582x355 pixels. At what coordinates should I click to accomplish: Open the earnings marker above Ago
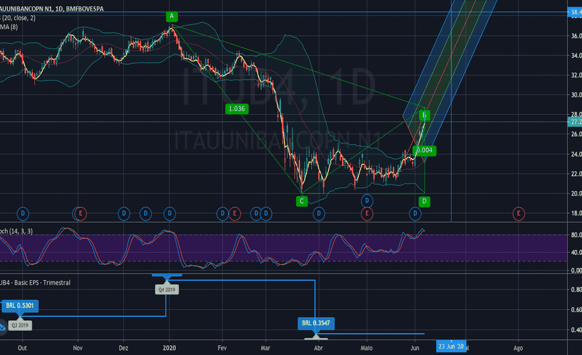tap(519, 214)
